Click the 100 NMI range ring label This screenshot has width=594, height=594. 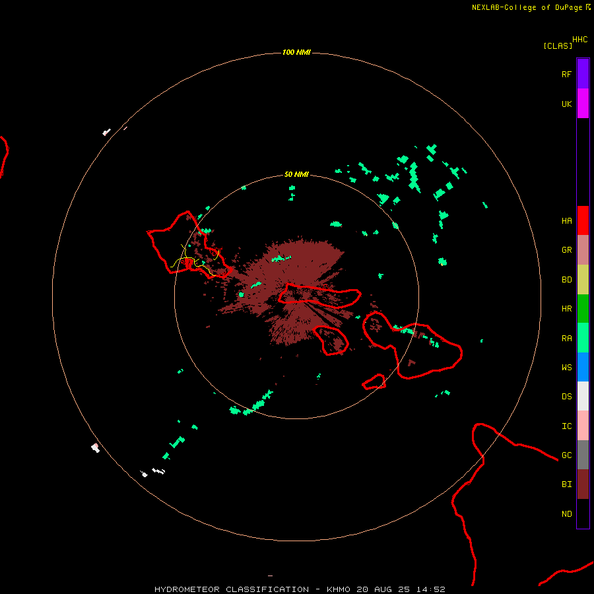[x=296, y=52]
